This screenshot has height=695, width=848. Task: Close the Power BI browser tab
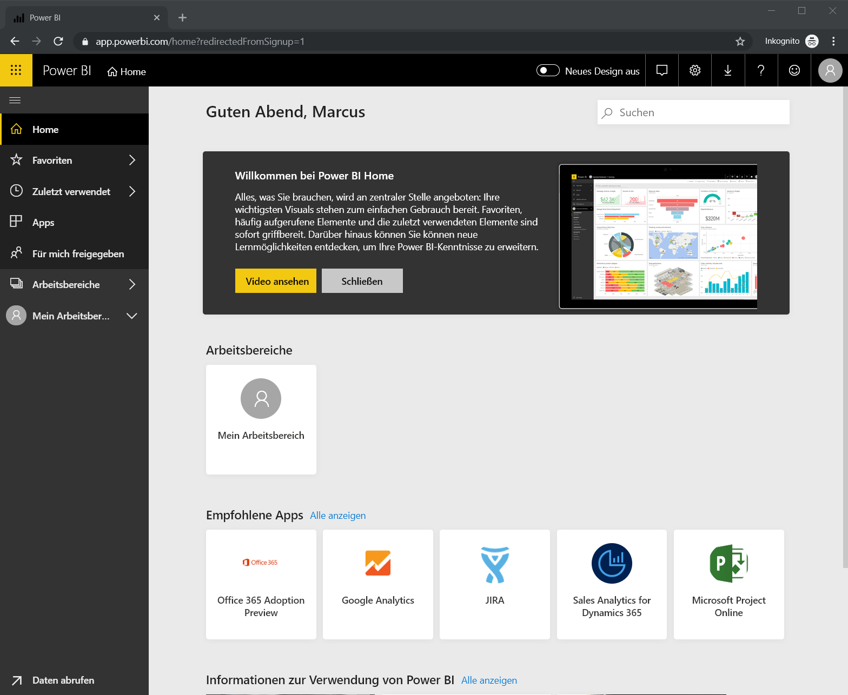(157, 17)
